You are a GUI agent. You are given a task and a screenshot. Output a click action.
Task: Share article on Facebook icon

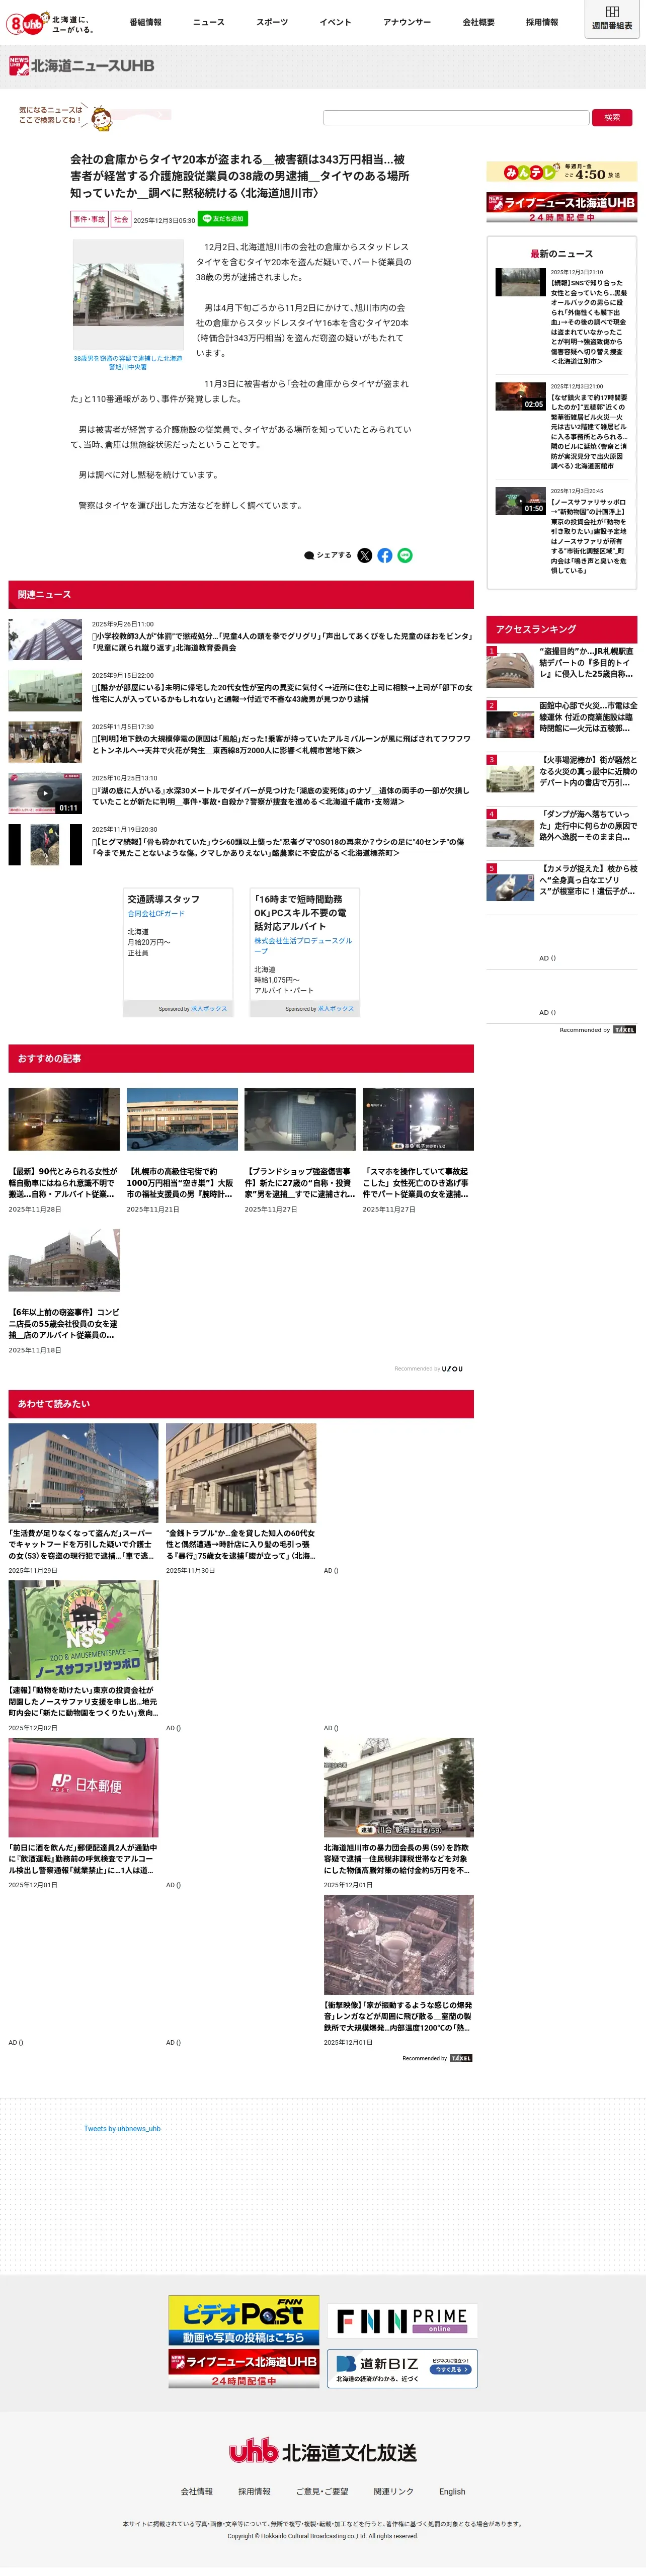[385, 555]
